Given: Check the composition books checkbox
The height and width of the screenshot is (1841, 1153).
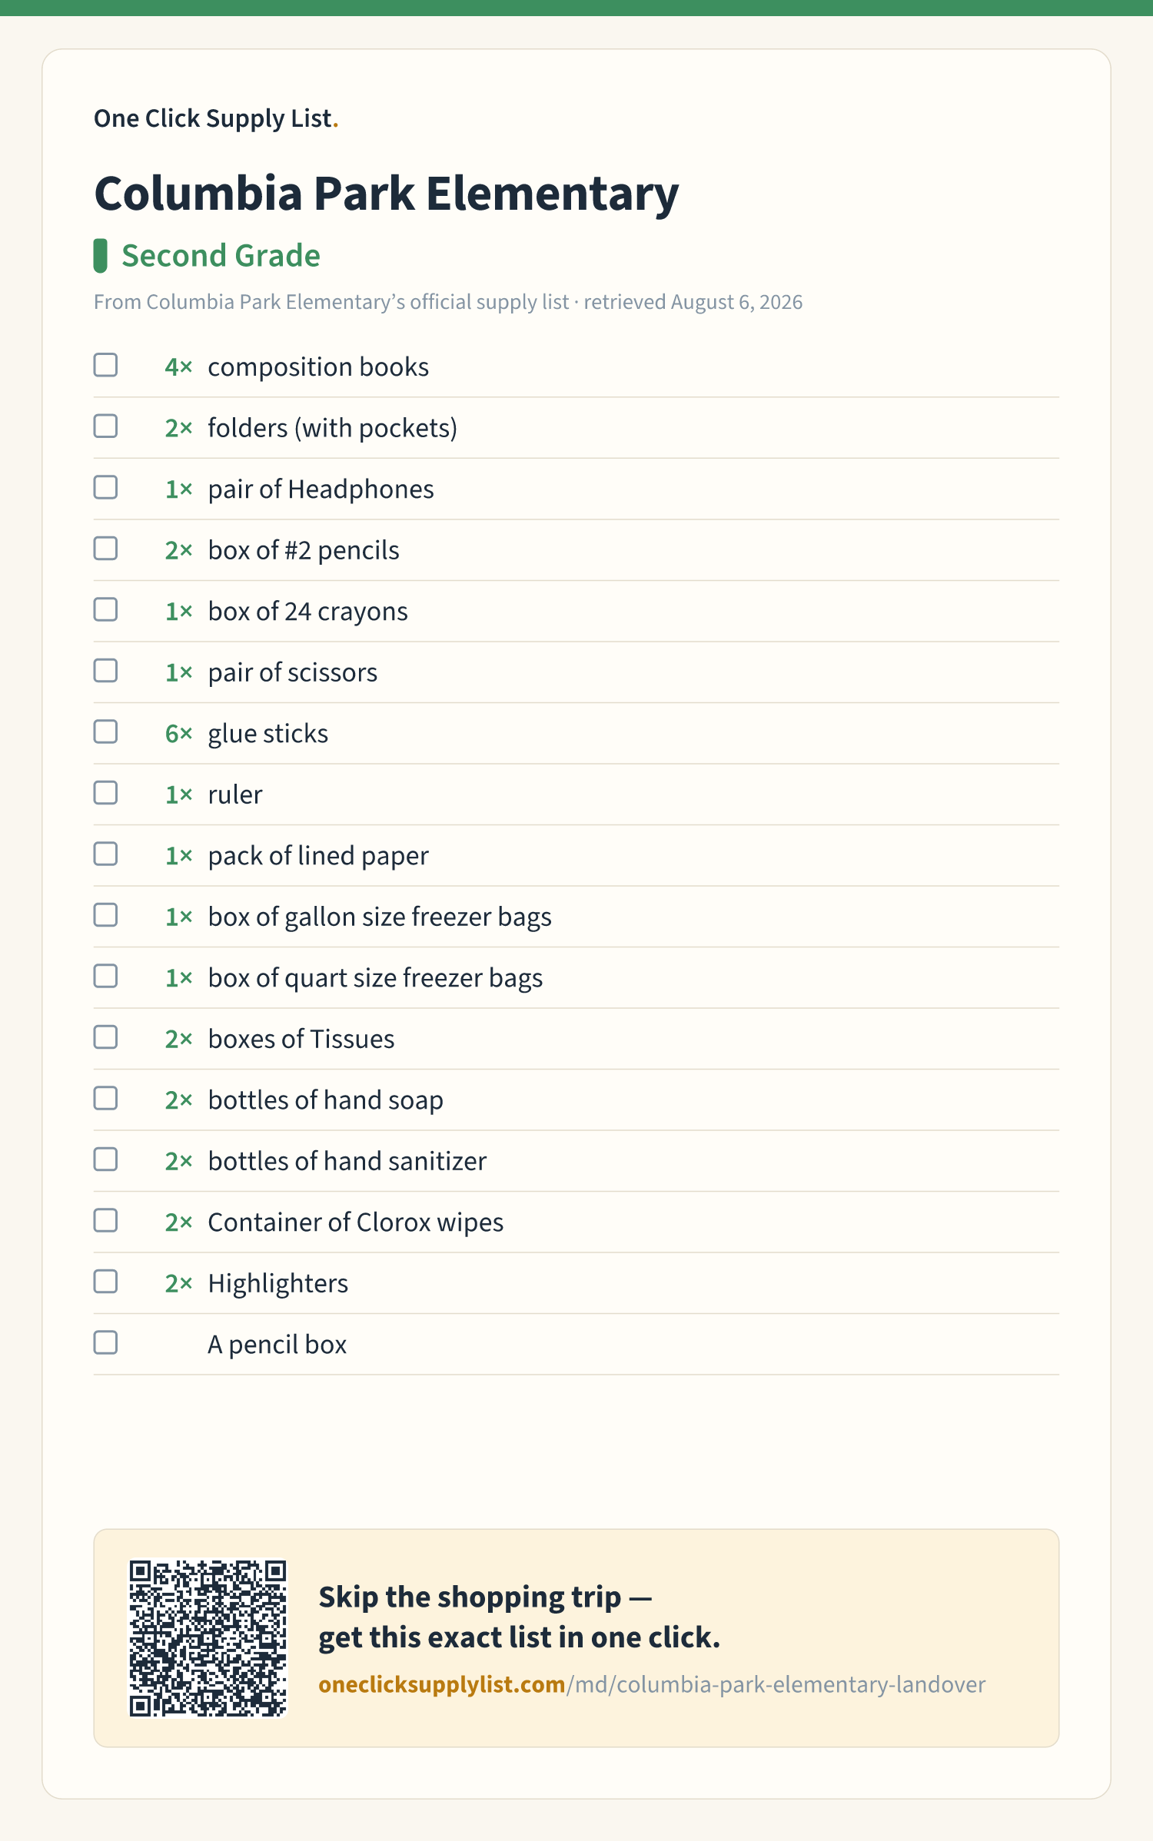Looking at the screenshot, I should pyautogui.click(x=105, y=365).
